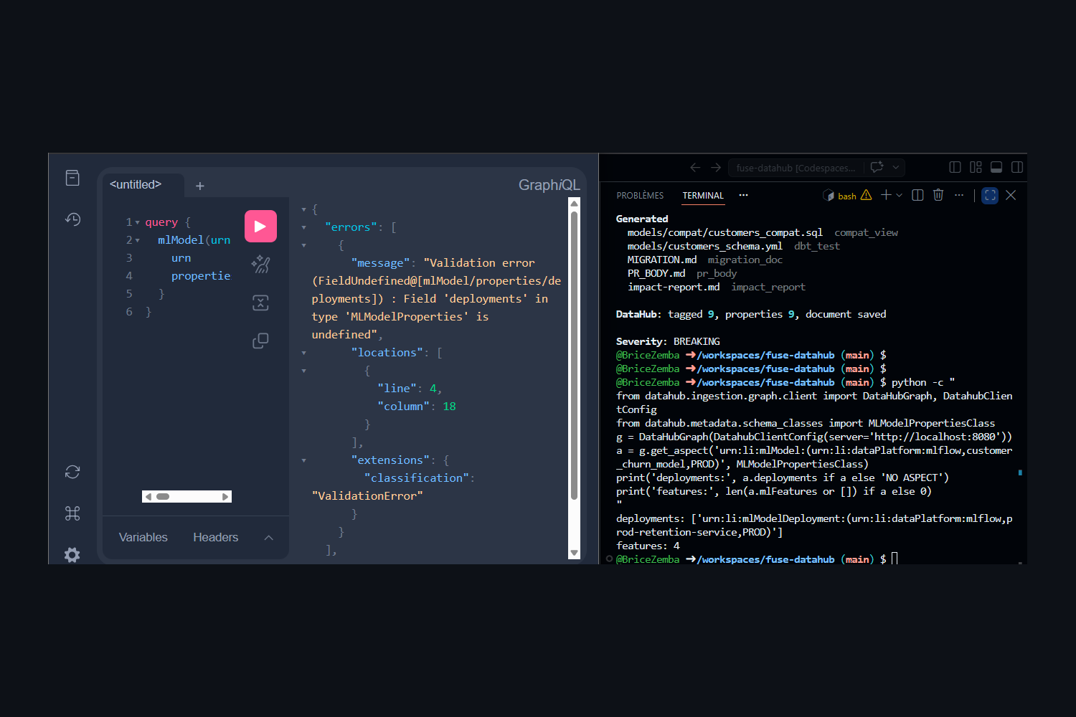Screen dimensions: 1076x717
Task: Open Copilot chat icon in title bar
Action: click(x=877, y=167)
